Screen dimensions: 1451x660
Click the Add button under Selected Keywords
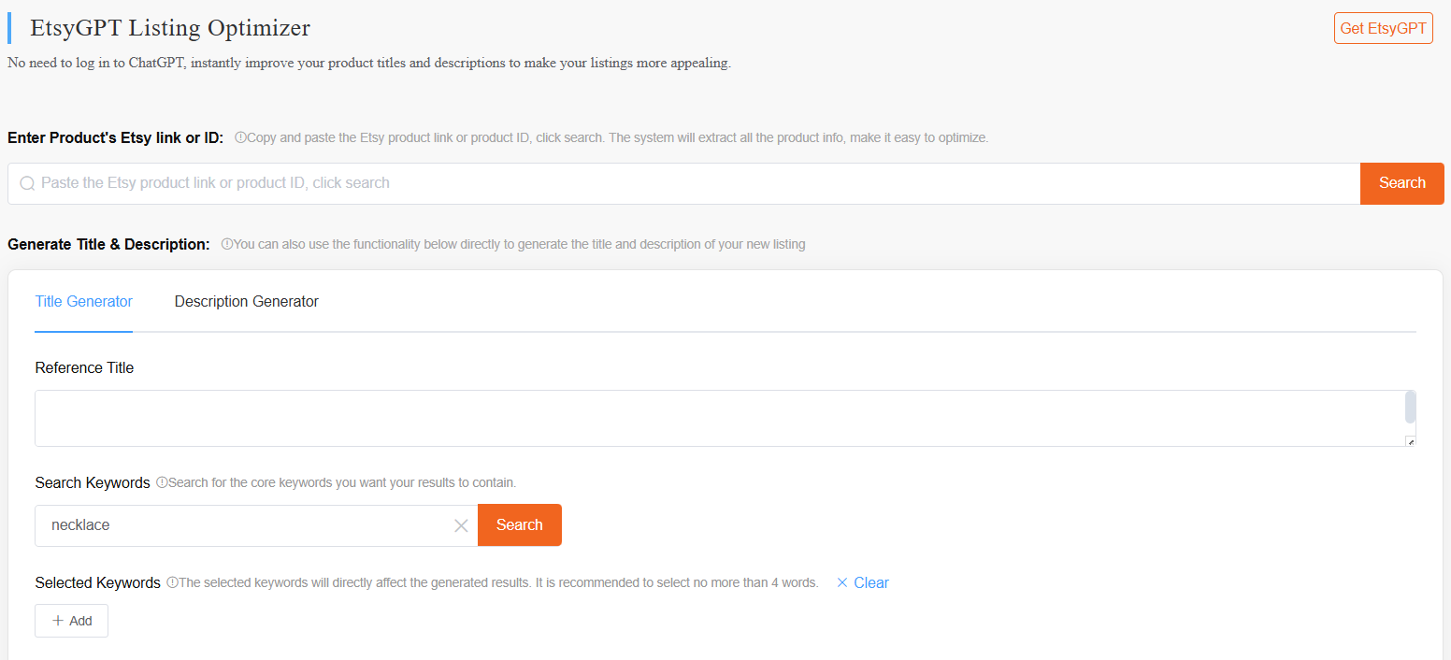[x=71, y=621]
